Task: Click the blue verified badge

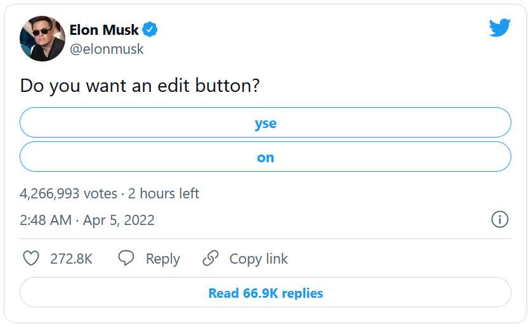Action: [150, 30]
